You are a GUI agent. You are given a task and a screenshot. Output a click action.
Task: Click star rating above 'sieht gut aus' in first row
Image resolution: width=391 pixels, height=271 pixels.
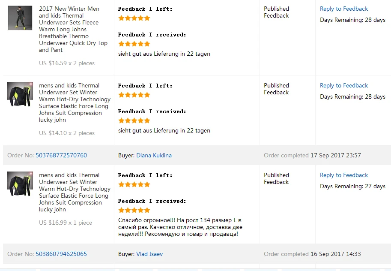coord(134,44)
